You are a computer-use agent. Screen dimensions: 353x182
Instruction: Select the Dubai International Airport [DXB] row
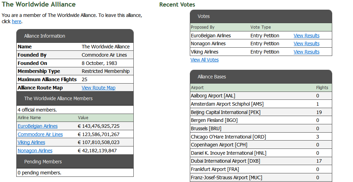[x=226, y=161]
